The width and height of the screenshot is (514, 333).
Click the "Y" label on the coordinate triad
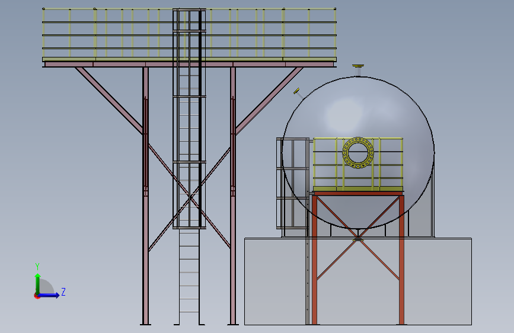[37, 267]
